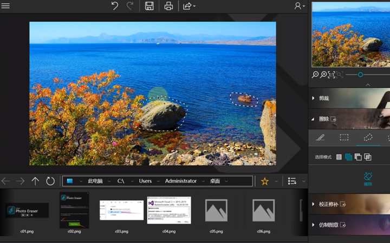Navigate to the Administrator folder in path
390x243 pixels.
pyautogui.click(x=180, y=181)
